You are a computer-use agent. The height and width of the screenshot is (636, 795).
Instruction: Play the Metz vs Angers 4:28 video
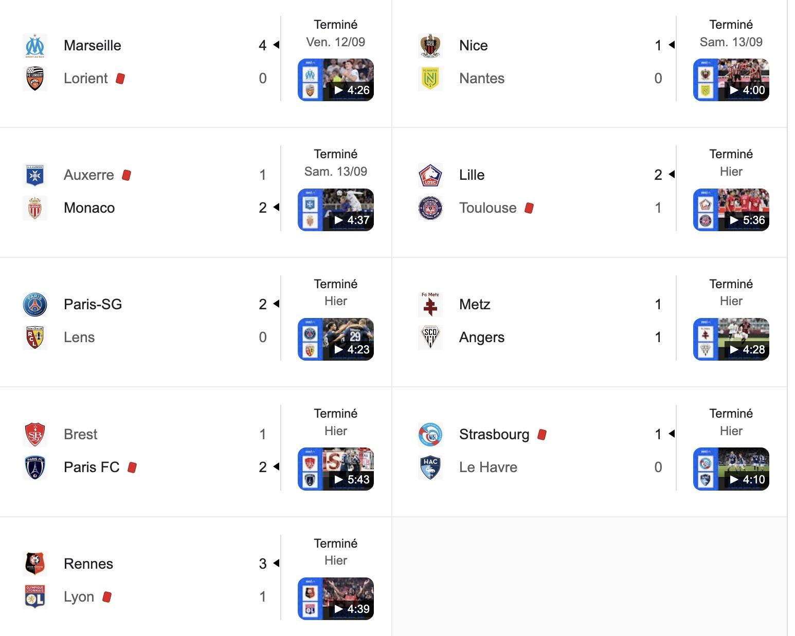point(731,339)
